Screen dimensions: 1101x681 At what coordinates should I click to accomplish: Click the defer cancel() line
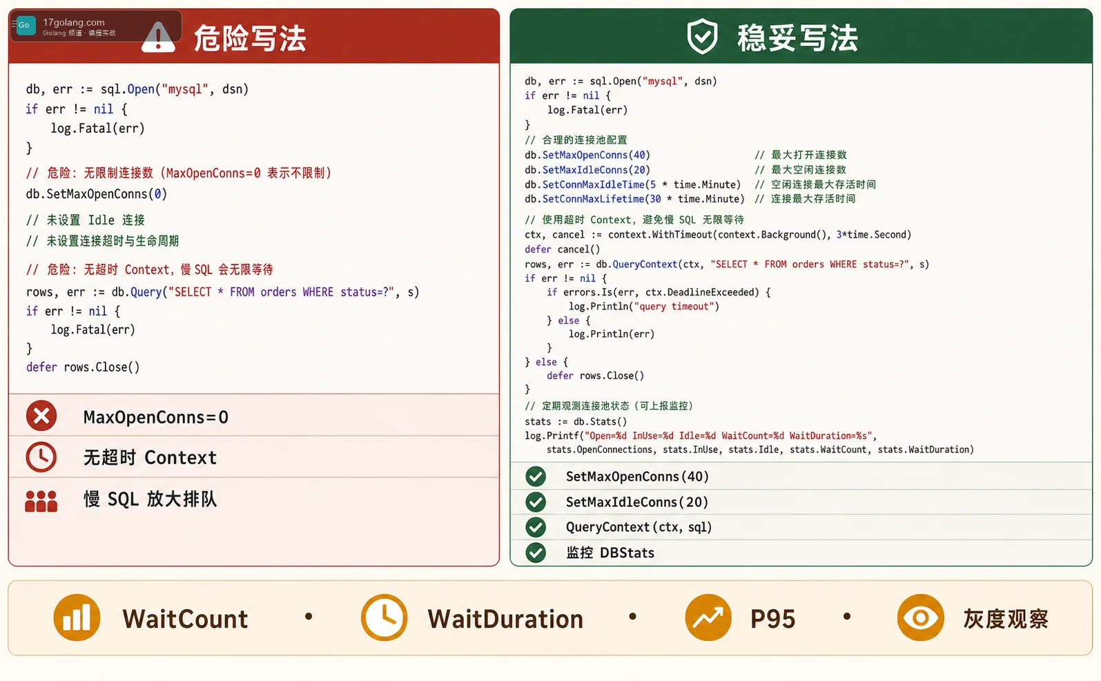(x=562, y=249)
